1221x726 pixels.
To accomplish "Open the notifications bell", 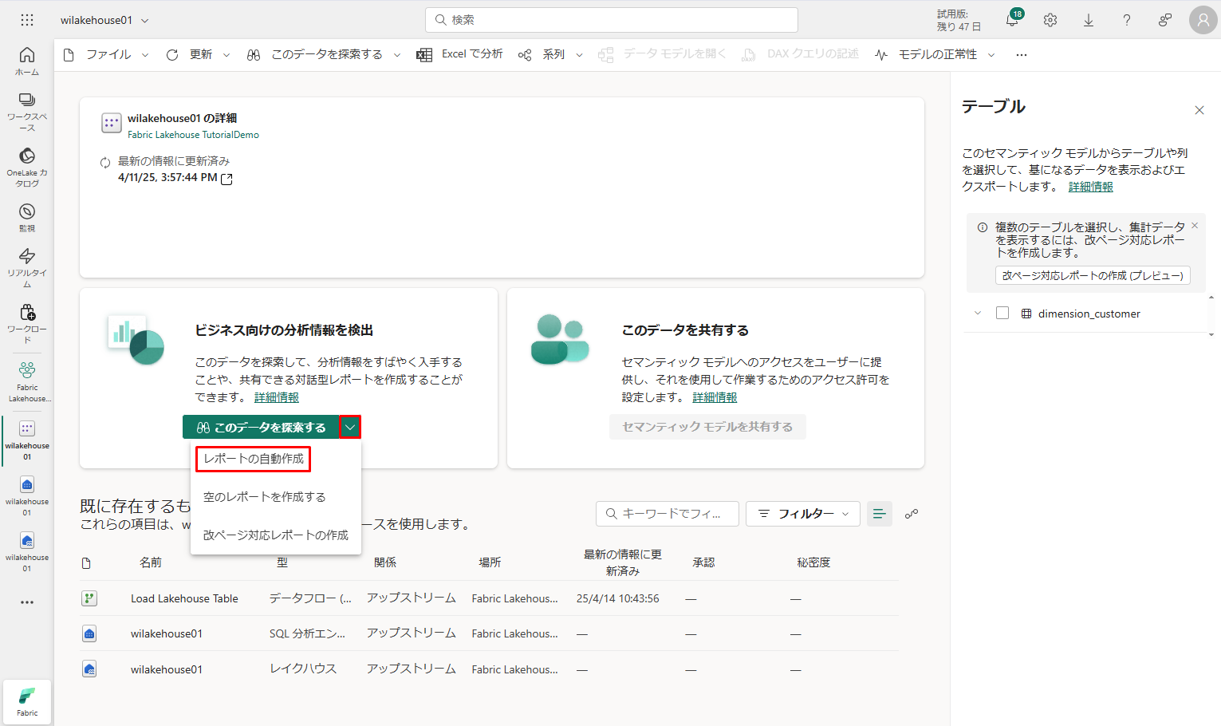I will 1012,21.
